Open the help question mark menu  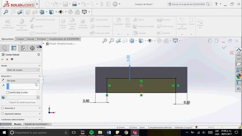click(216, 4)
